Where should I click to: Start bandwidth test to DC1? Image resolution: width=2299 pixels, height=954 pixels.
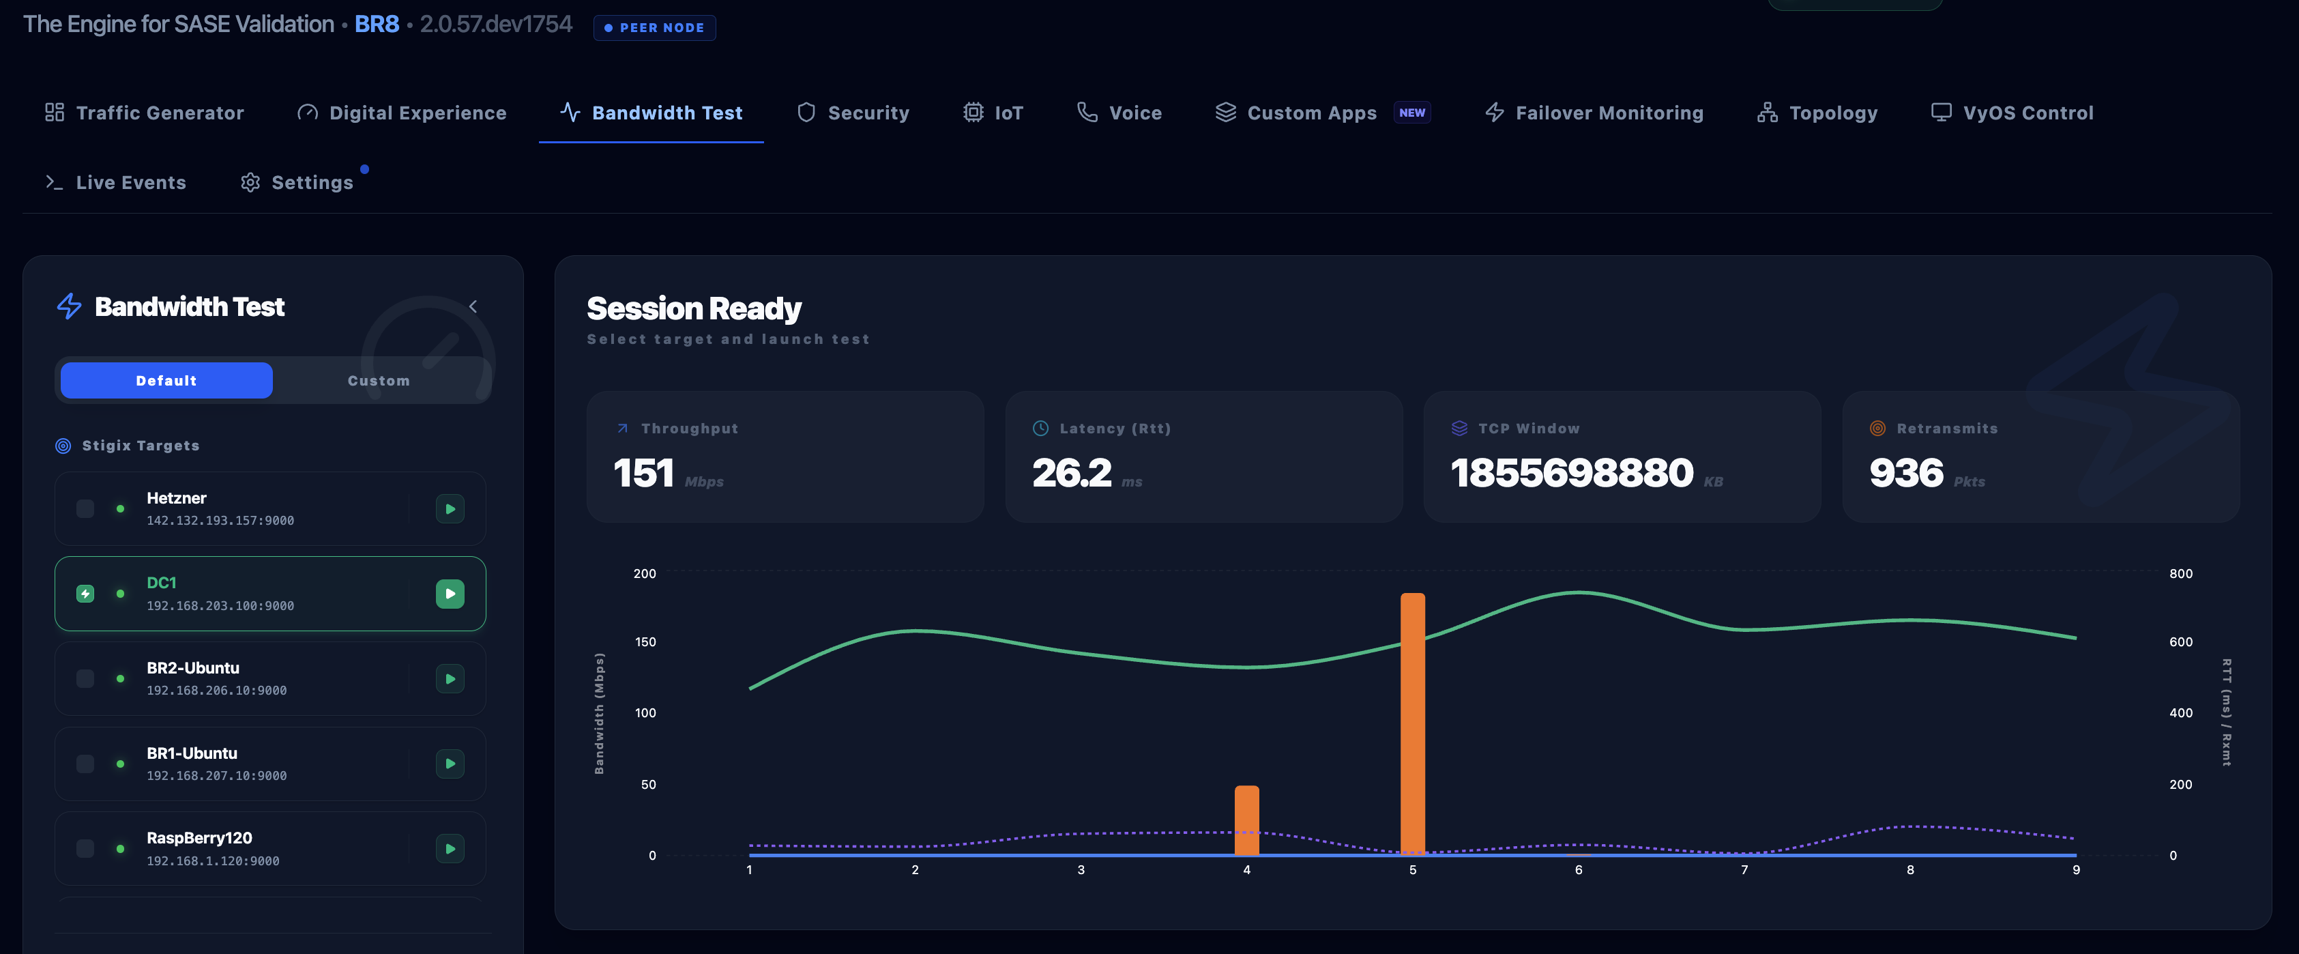pos(450,594)
